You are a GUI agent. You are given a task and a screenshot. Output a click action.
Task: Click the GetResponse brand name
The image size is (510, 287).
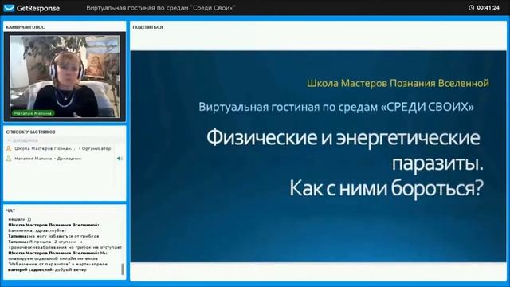[38, 8]
